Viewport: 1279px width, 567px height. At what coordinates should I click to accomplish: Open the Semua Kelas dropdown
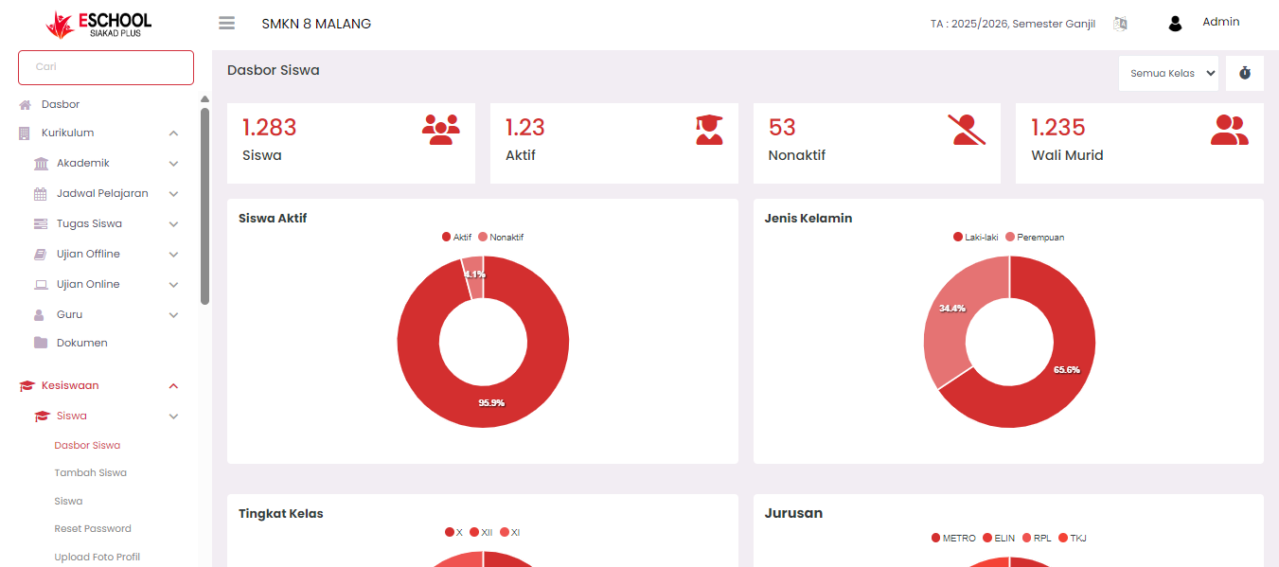point(1168,73)
